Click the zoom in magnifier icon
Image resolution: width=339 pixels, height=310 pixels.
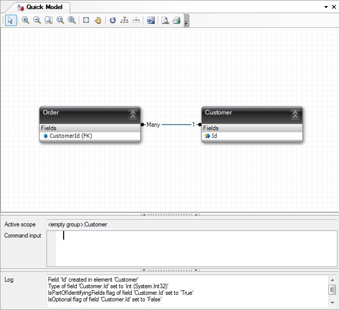pyautogui.click(x=25, y=20)
